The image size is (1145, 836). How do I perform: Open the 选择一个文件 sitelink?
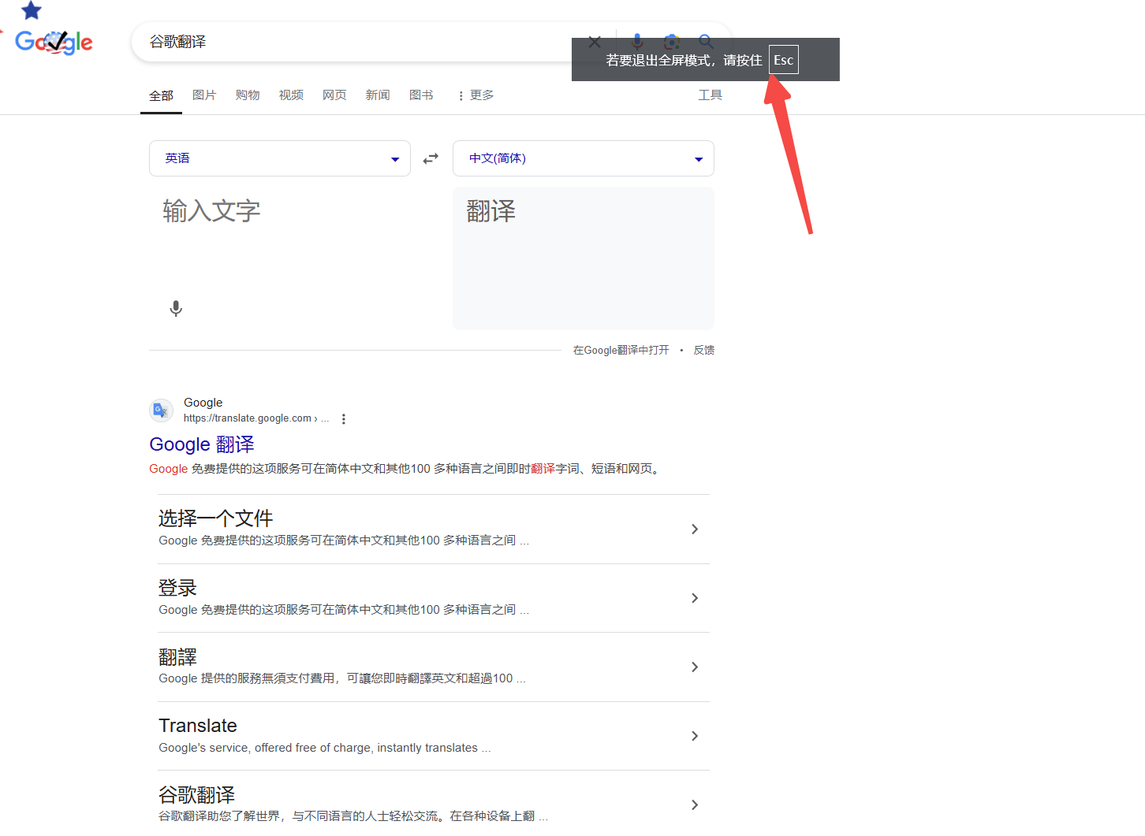tap(215, 518)
